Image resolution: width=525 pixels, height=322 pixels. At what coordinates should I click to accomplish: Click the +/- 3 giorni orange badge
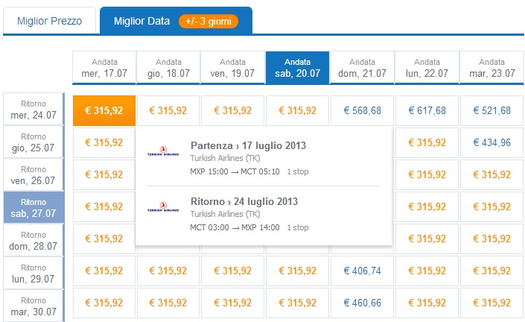click(x=209, y=21)
